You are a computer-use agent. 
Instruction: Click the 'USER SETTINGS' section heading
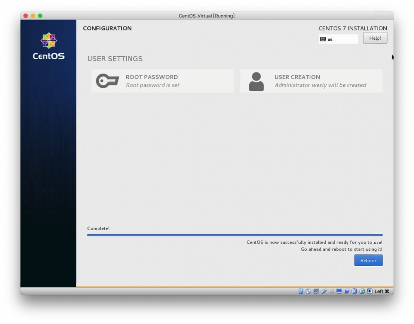coord(115,59)
